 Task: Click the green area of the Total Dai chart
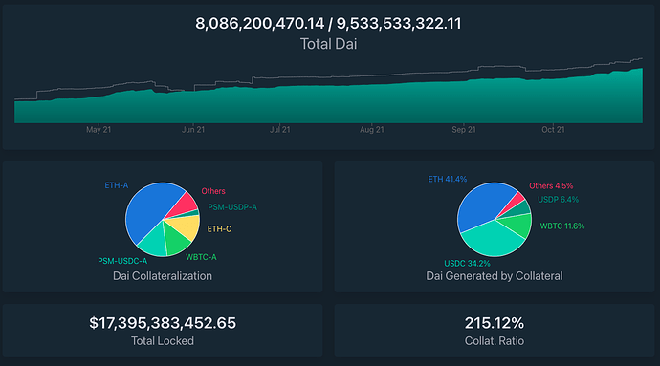[x=328, y=104]
